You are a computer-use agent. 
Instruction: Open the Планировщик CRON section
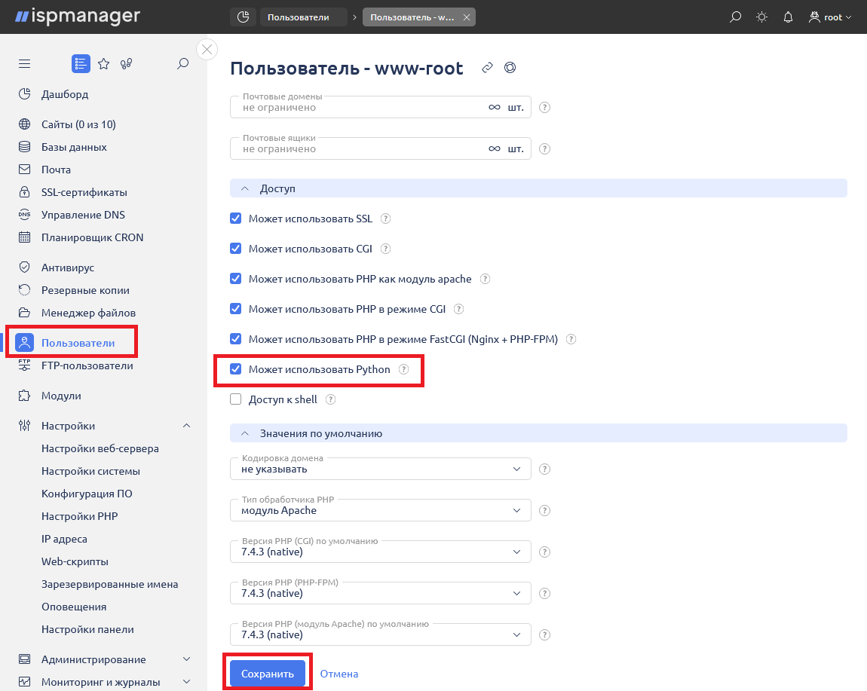pyautogui.click(x=92, y=237)
